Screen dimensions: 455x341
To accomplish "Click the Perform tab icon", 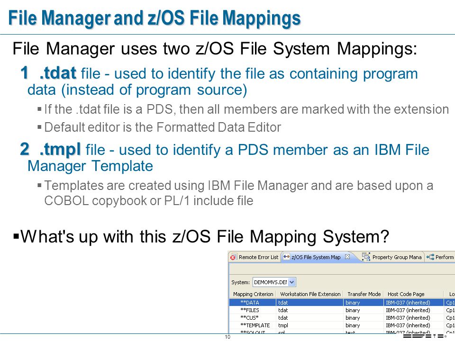I will pos(430,257).
